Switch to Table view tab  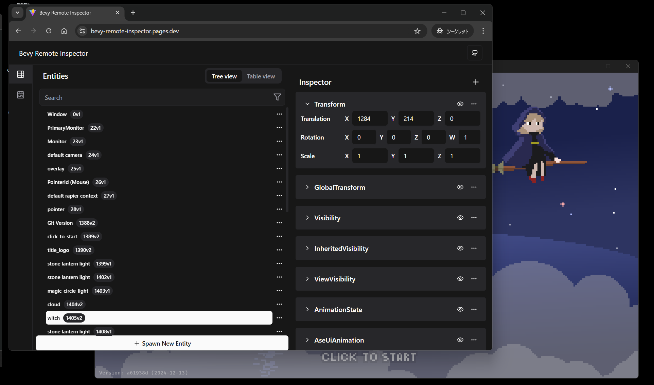(261, 76)
